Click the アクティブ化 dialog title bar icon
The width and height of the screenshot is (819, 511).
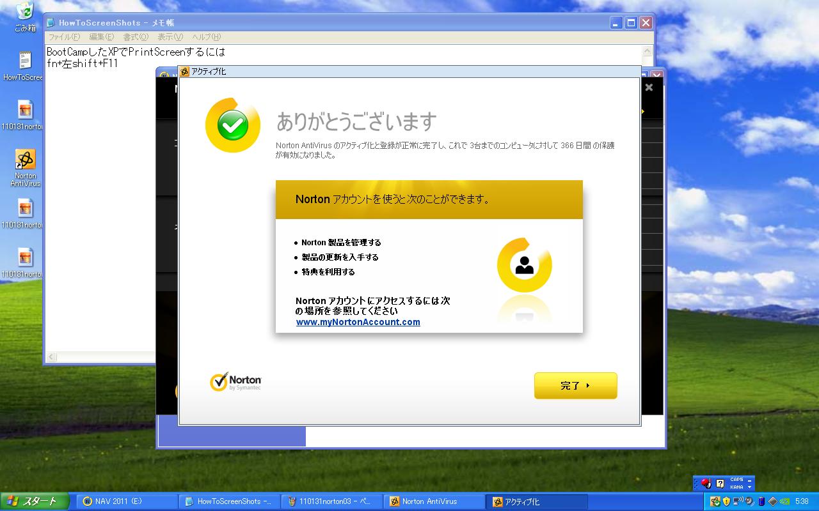184,72
